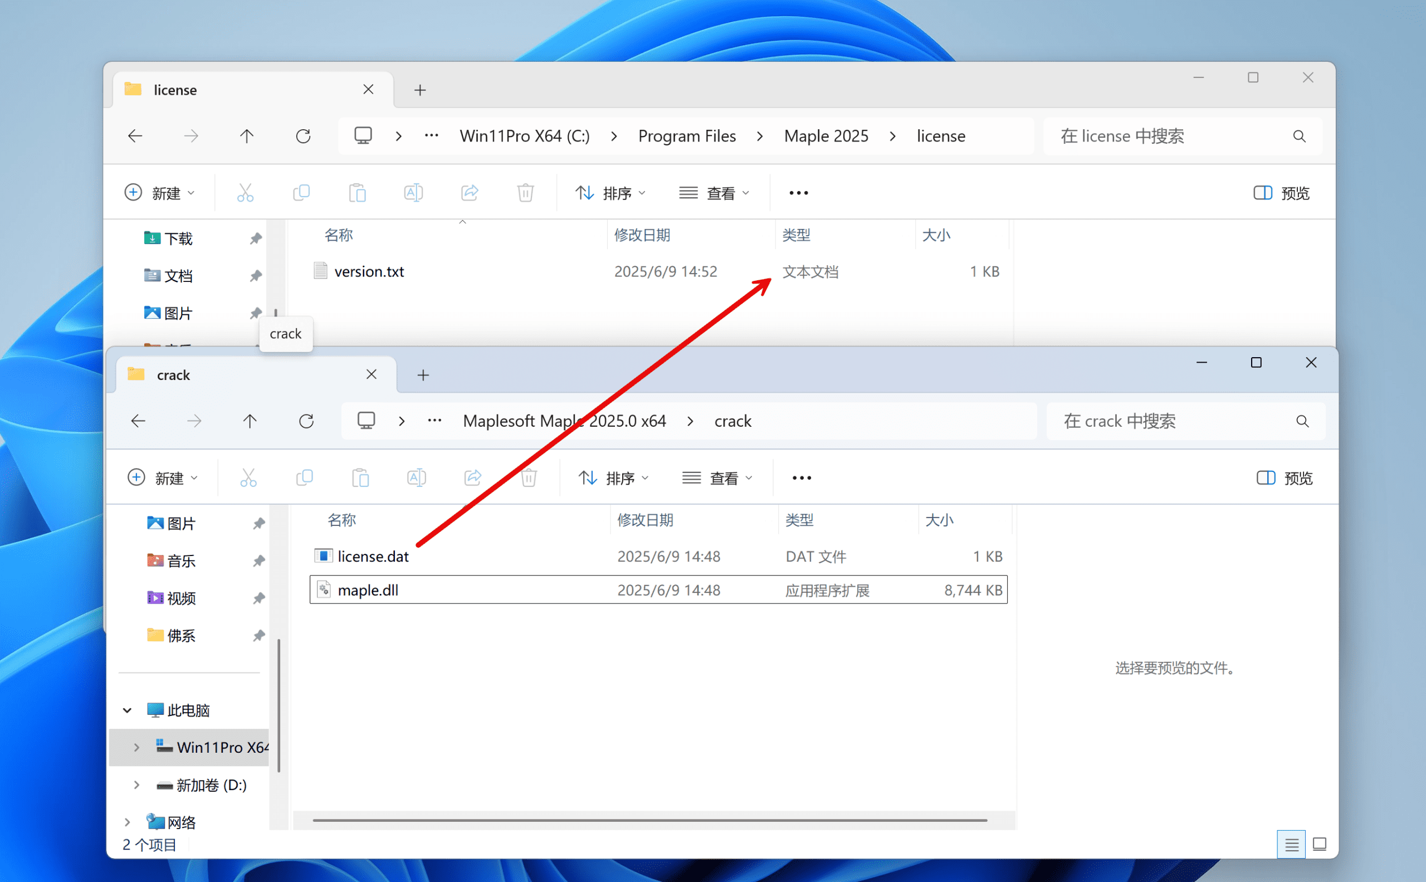This screenshot has width=1426, height=882.
Task: Open 新建 new item button in crack window
Action: (x=163, y=477)
